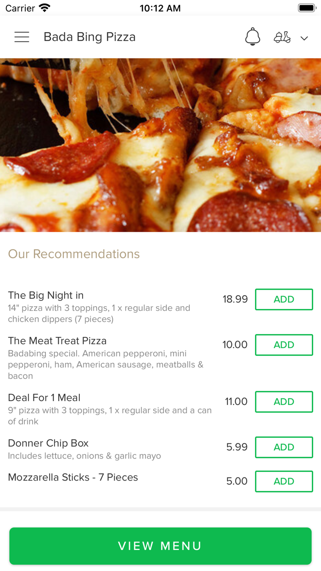Screen dimensions: 321x571
Task: Click the notification bell icon
Action: 252,37
